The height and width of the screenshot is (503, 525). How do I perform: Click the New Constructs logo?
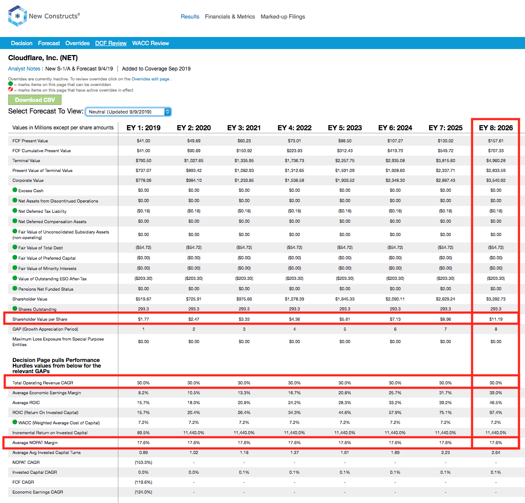tap(44, 16)
